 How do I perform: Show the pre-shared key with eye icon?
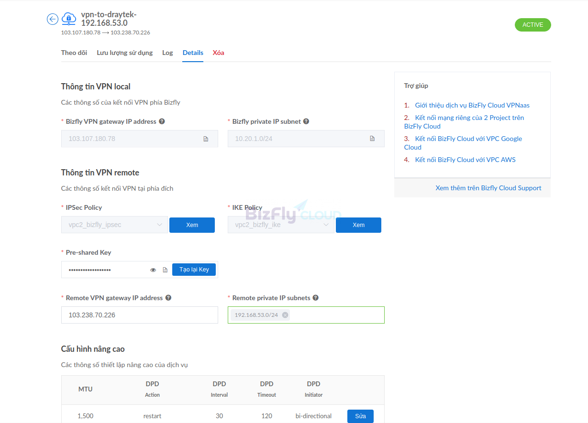click(x=153, y=270)
